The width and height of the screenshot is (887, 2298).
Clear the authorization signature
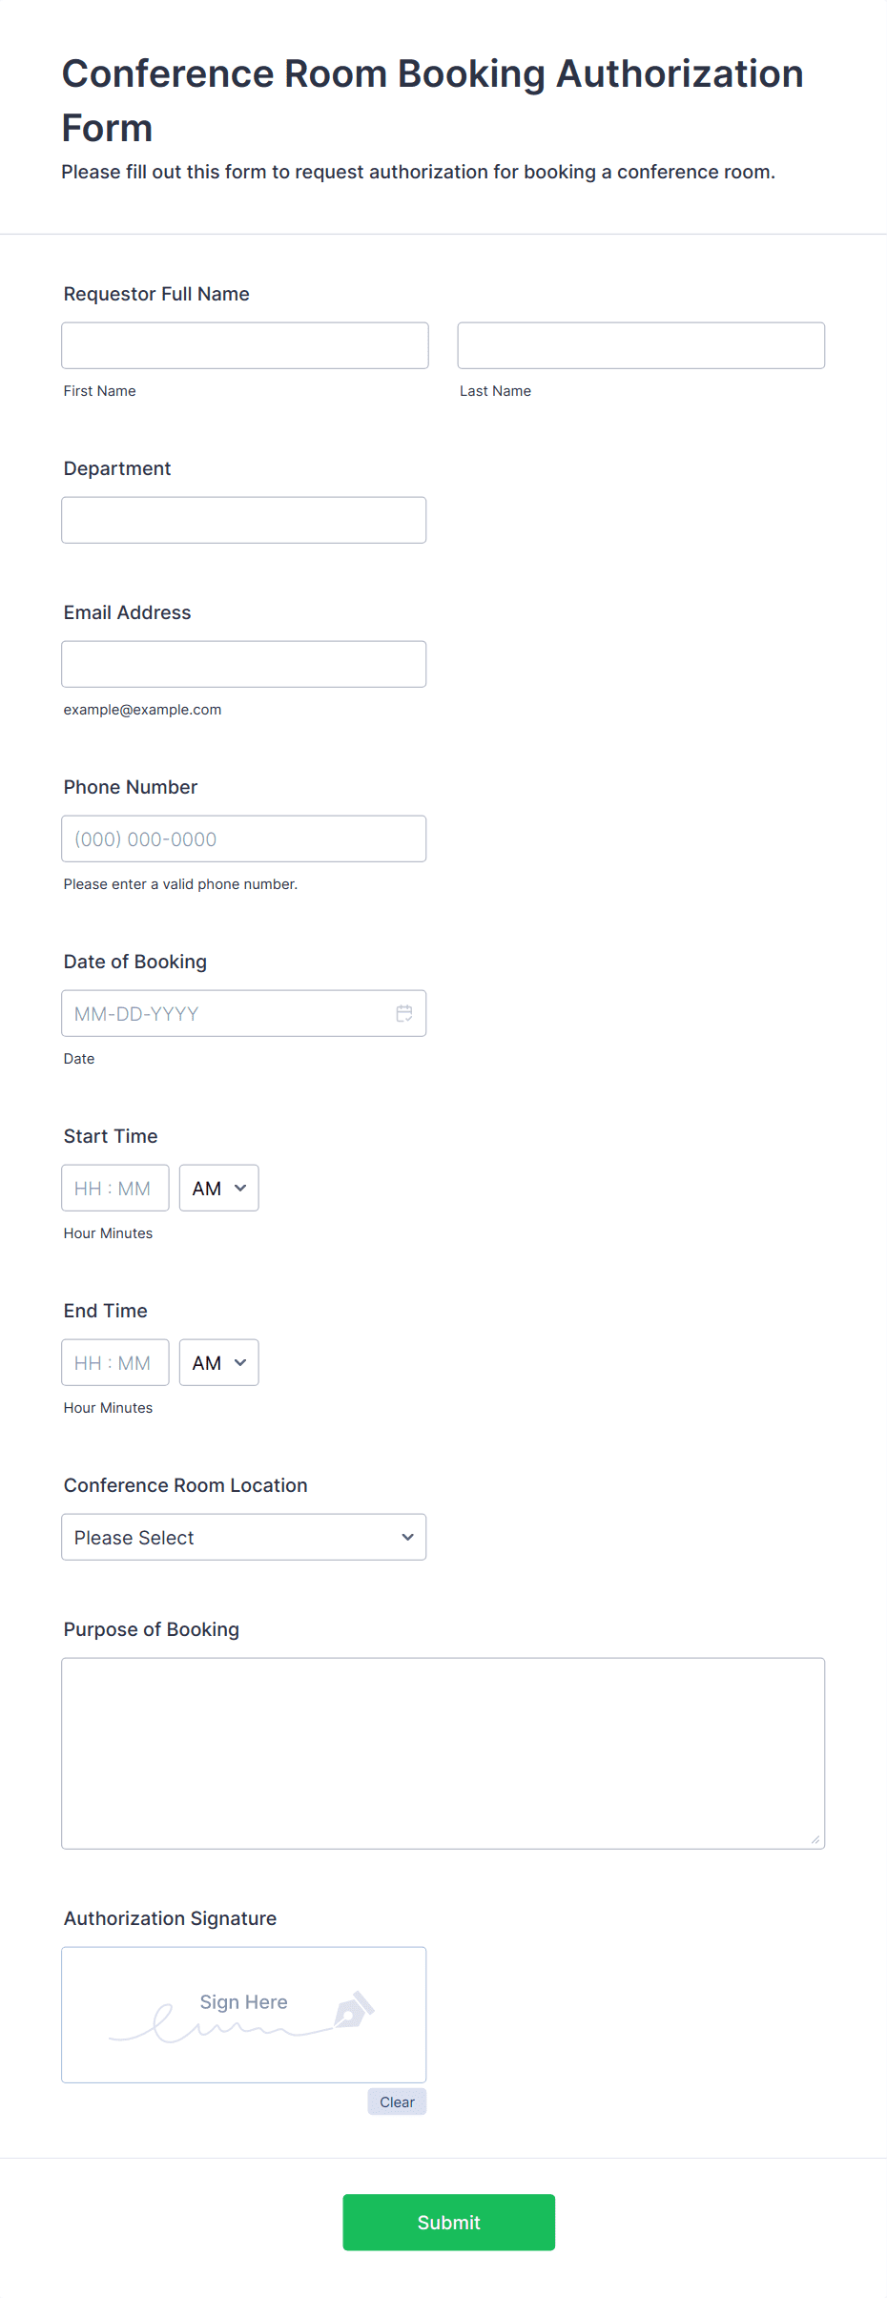point(397,2101)
